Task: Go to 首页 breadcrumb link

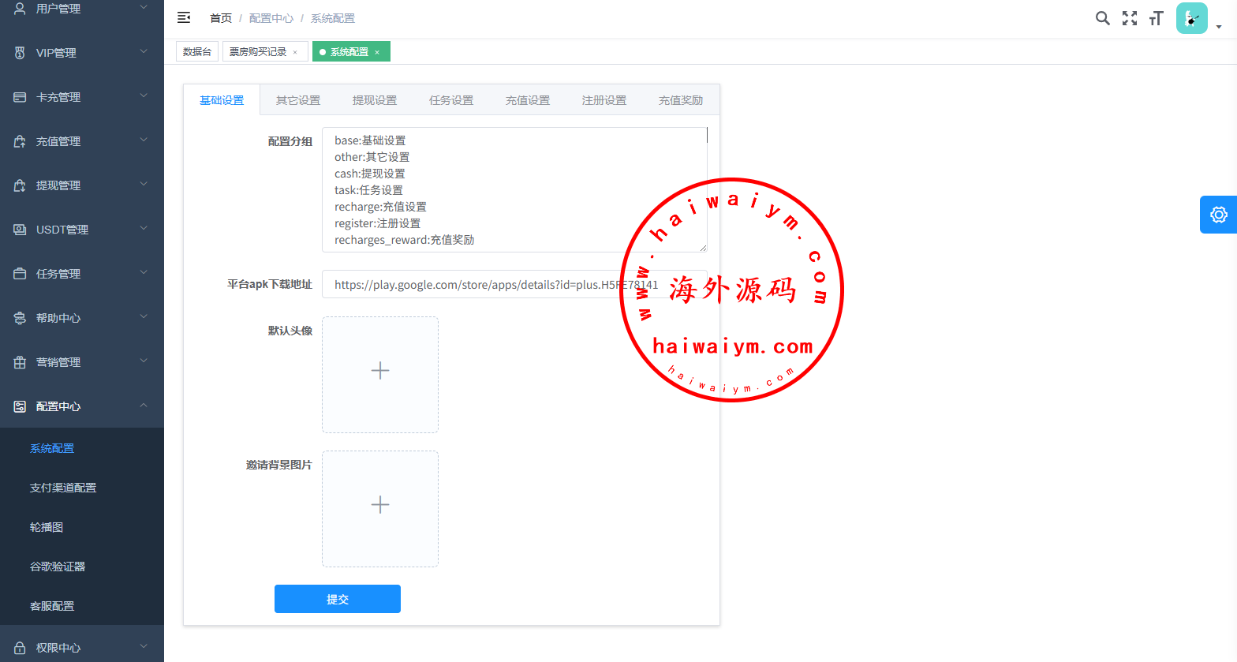Action: pyautogui.click(x=221, y=18)
